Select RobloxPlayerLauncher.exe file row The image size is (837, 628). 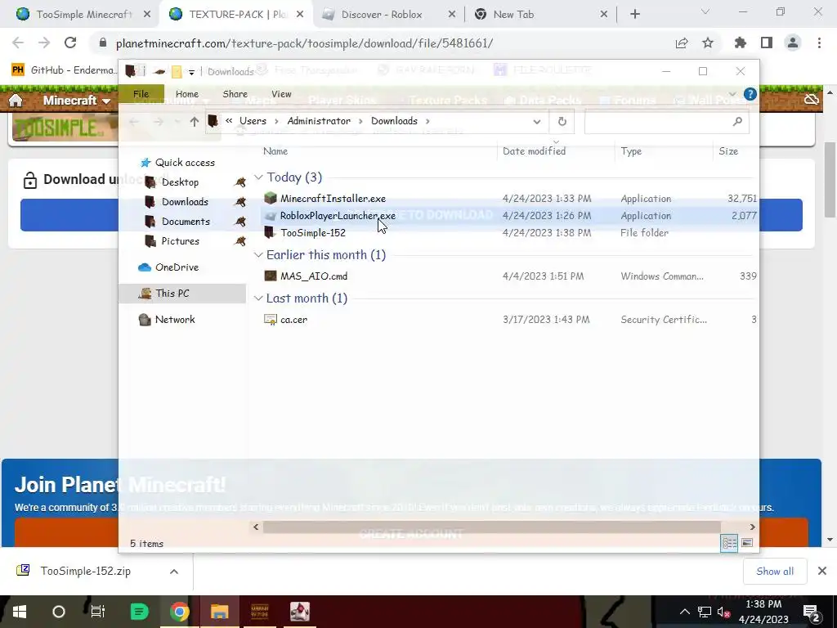[509, 216]
